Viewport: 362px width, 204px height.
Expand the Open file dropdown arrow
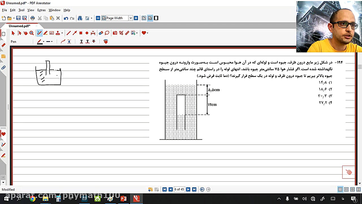pos(14,18)
